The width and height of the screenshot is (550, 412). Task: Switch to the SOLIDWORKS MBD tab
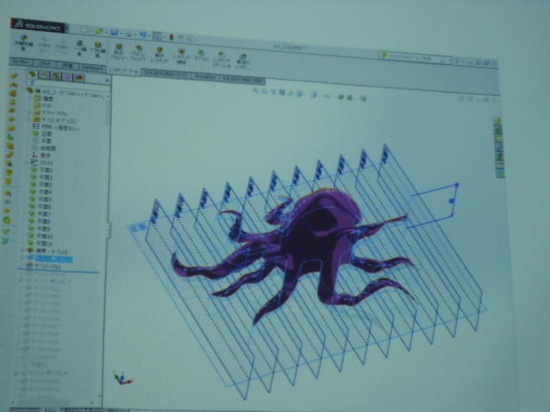point(242,80)
